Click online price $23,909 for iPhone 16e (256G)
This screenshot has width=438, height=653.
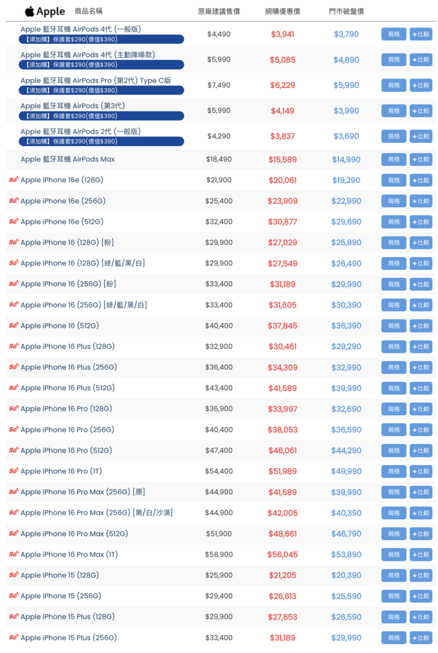[x=282, y=201]
